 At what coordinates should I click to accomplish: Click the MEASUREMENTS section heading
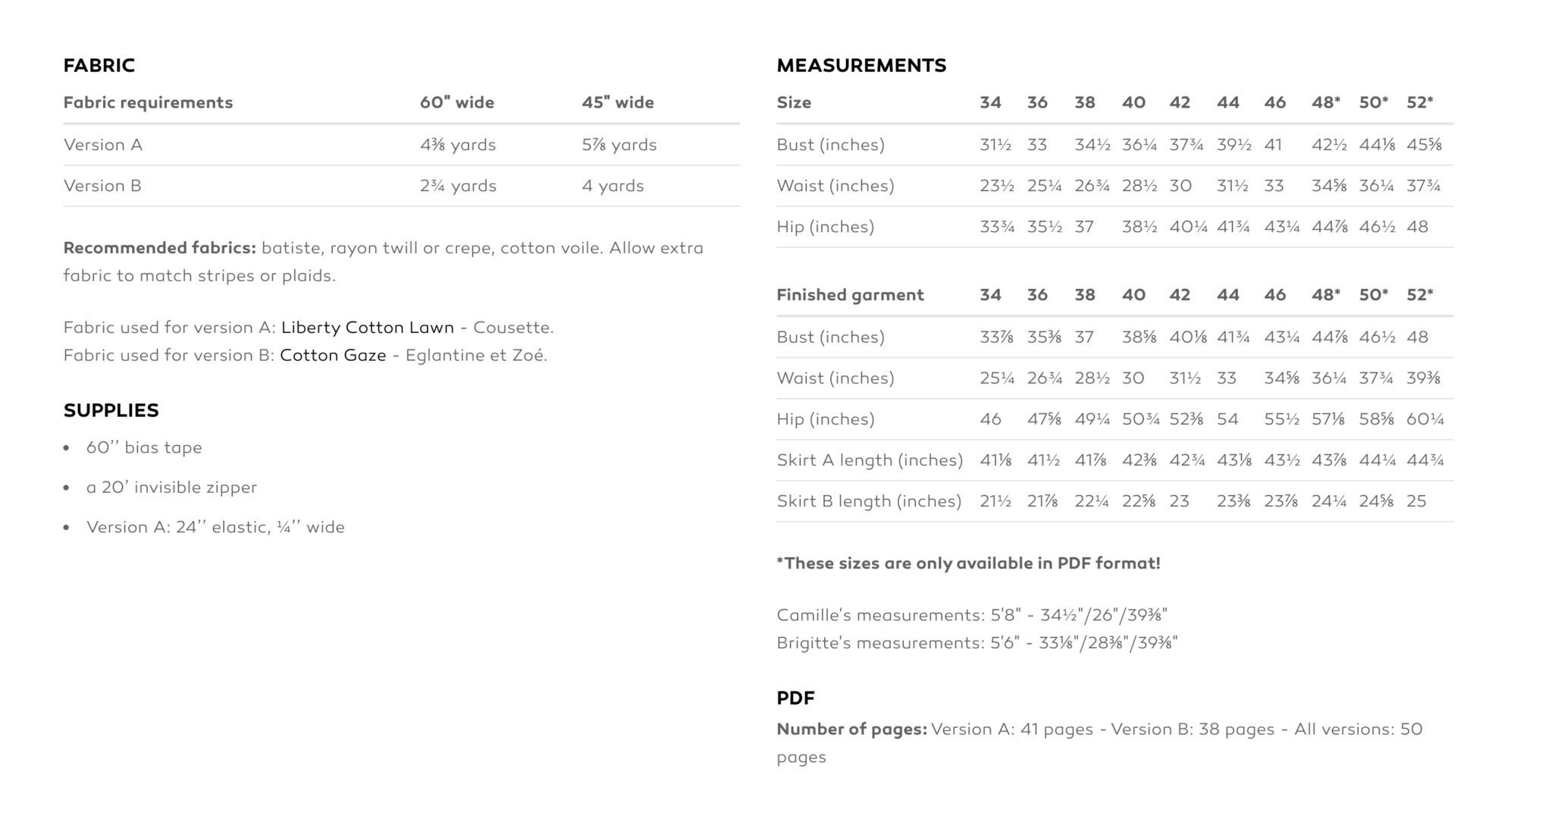point(861,65)
